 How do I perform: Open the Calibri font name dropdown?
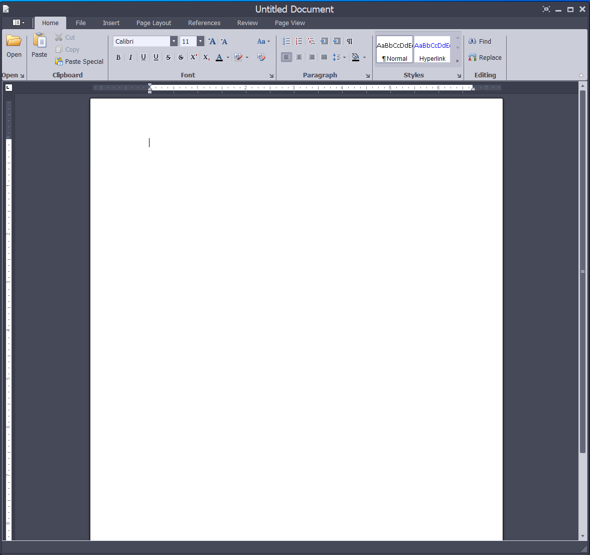tap(174, 41)
